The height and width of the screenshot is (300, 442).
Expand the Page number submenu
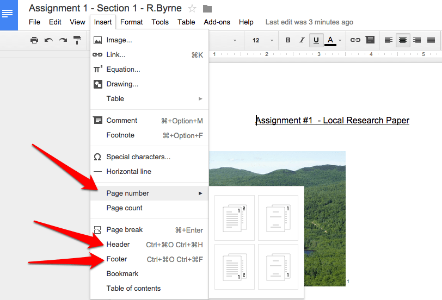coord(149,193)
